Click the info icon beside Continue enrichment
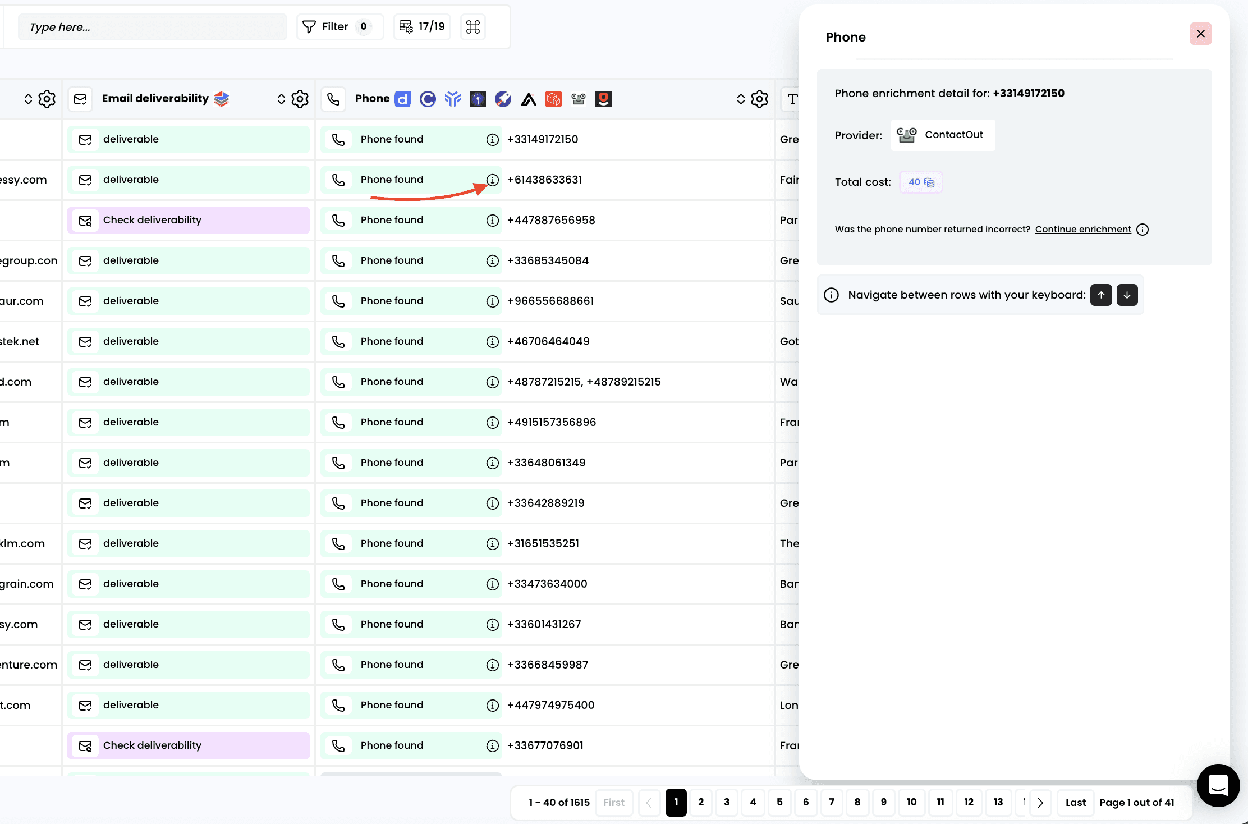Screen dimensions: 1248x824 click(1143, 230)
